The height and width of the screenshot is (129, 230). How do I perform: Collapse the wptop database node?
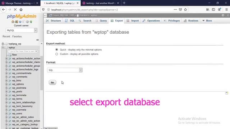point(3,48)
